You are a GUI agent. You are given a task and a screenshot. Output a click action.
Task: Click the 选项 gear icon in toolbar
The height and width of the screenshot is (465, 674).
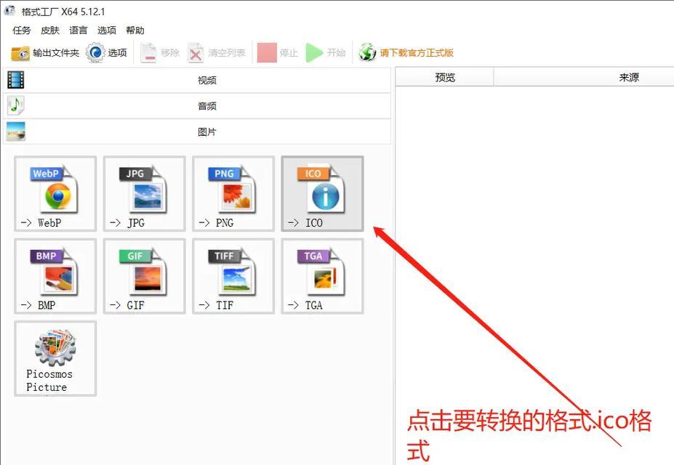95,53
